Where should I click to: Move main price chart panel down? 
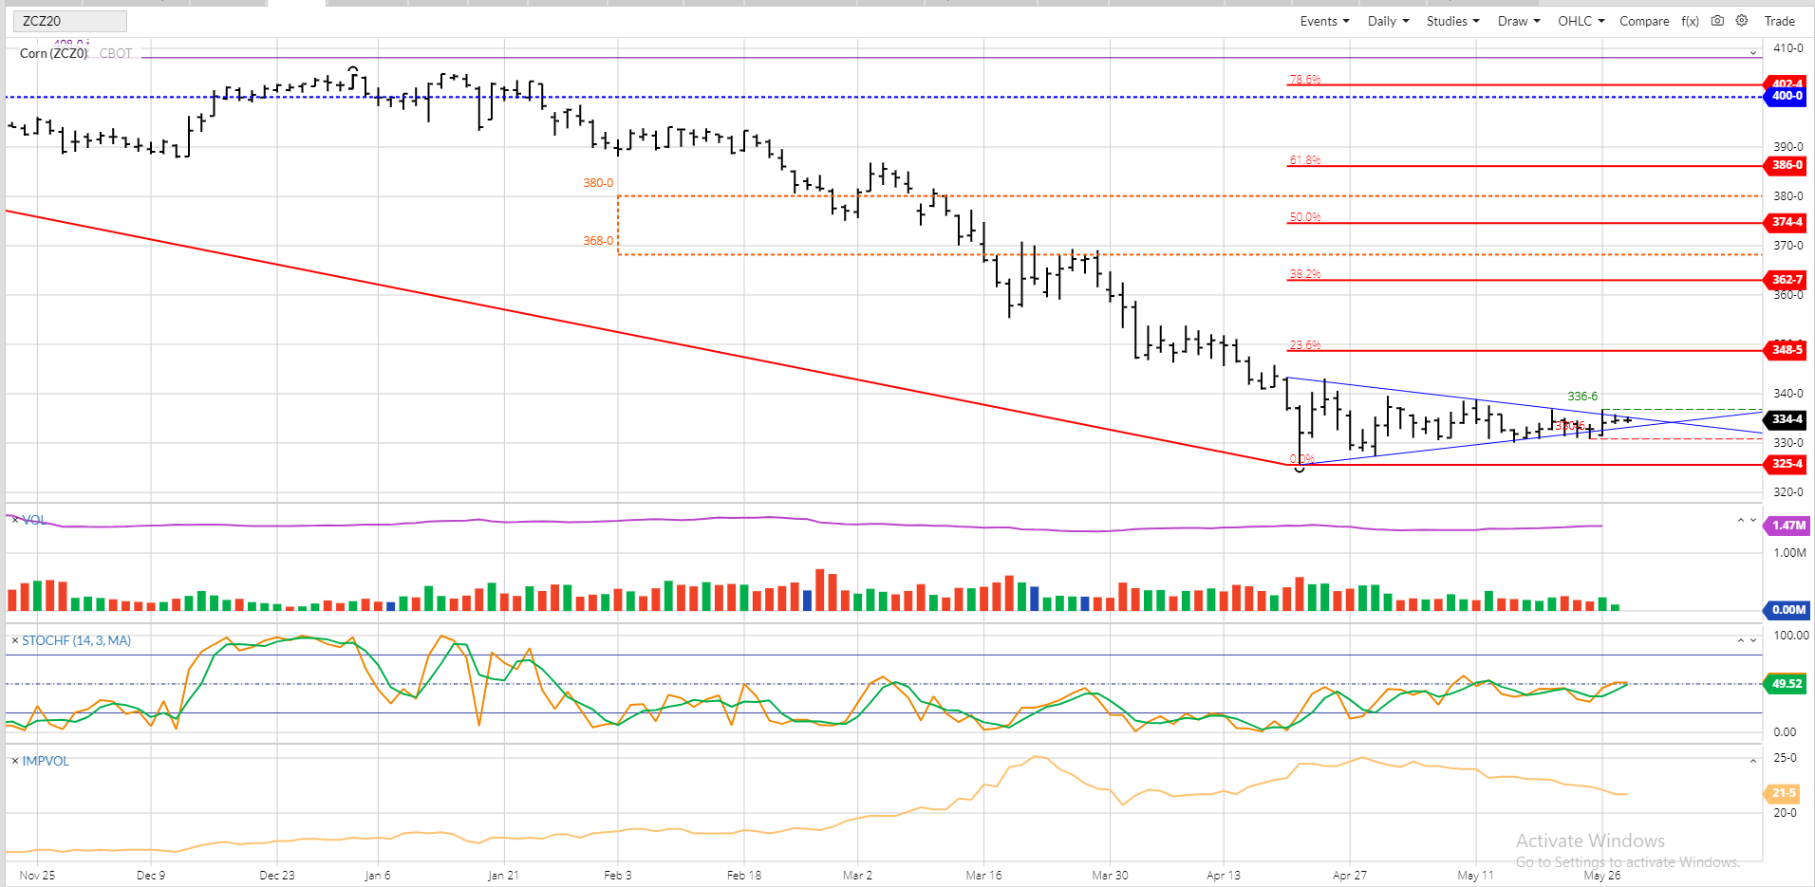1753,53
